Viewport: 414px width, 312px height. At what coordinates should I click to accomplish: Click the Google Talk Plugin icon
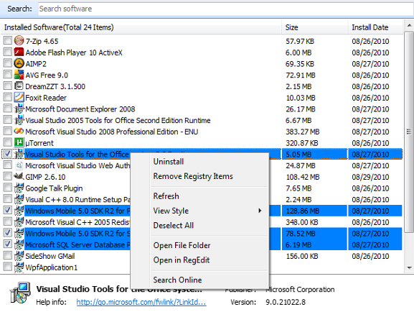click(19, 188)
